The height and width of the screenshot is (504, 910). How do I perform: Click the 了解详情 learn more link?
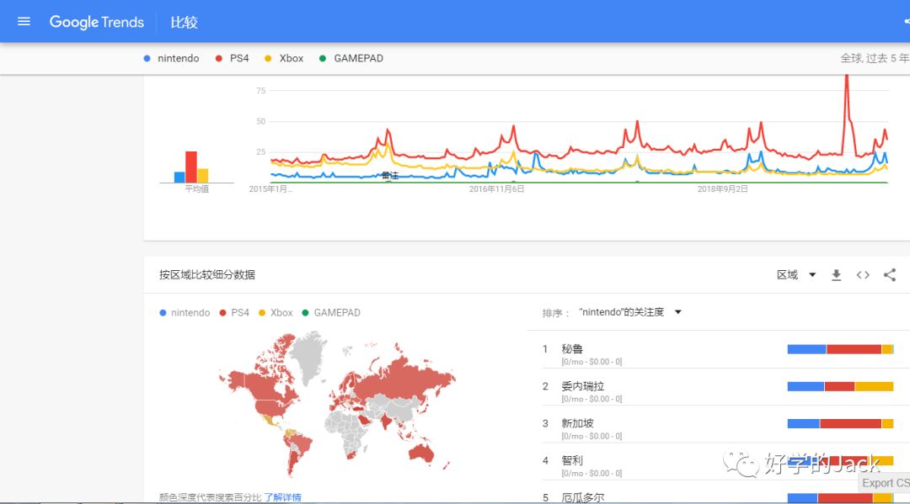coord(282,497)
